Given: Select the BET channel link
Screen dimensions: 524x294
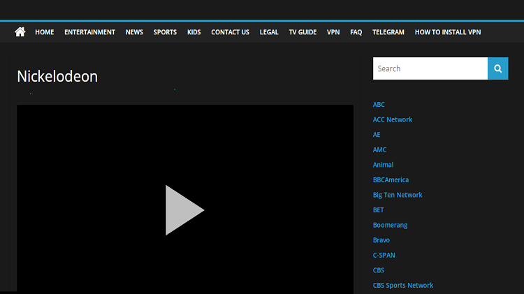Looking at the screenshot, I should [378, 210].
